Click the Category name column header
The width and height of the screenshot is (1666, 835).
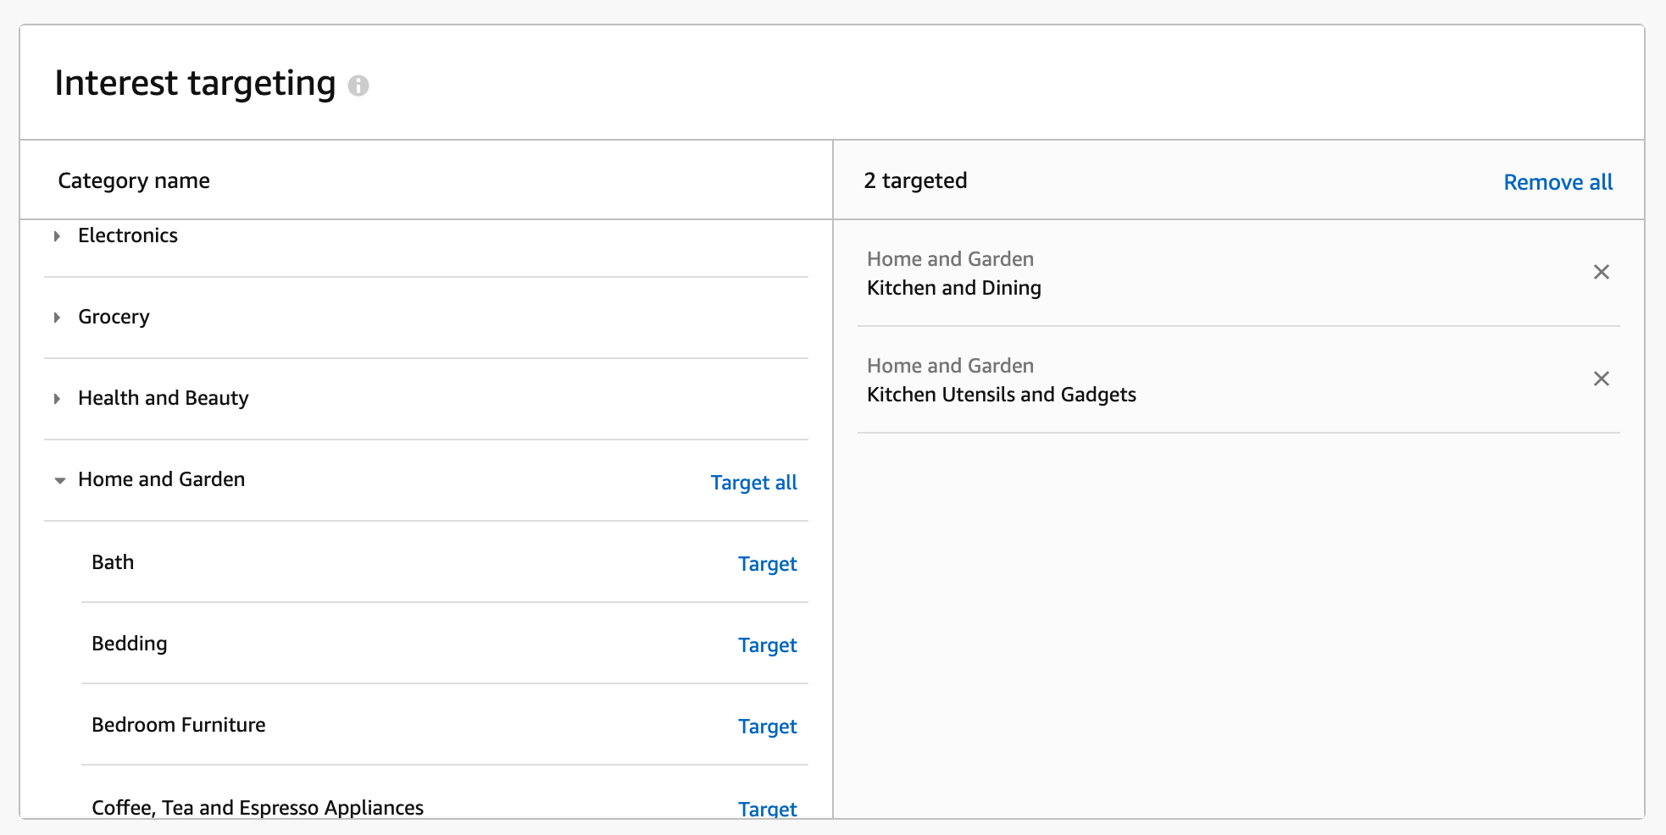[134, 180]
